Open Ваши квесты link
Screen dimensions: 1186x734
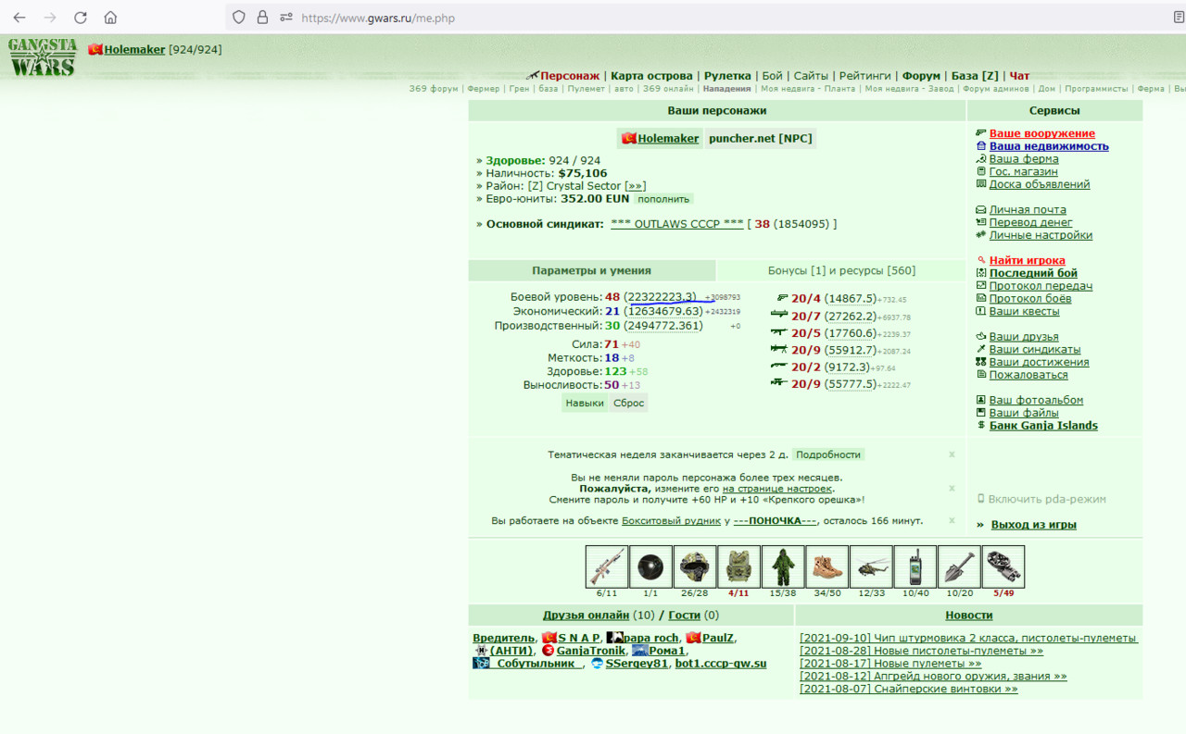[1024, 311]
